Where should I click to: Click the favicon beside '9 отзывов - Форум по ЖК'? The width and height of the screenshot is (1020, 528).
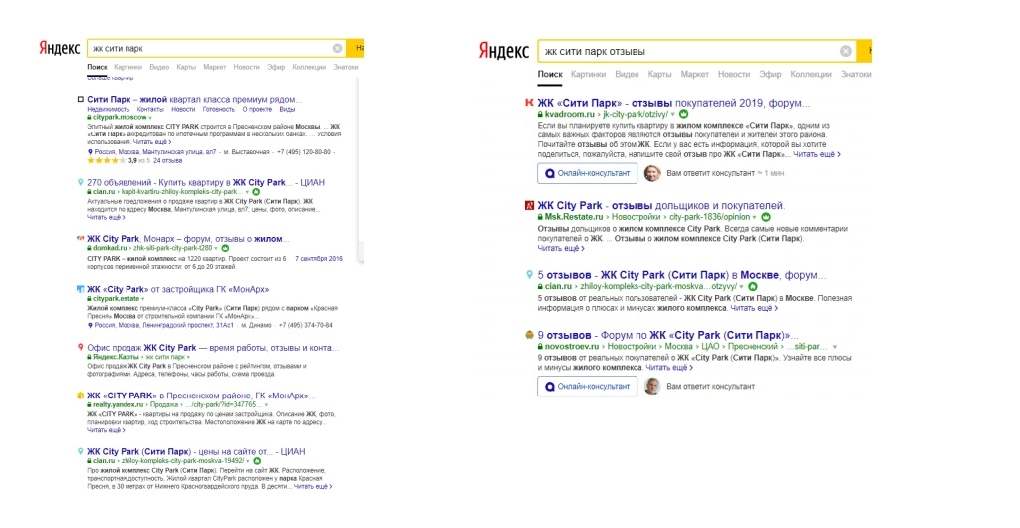[529, 336]
